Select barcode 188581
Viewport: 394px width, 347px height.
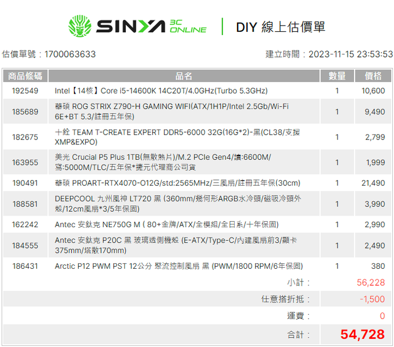(25, 204)
